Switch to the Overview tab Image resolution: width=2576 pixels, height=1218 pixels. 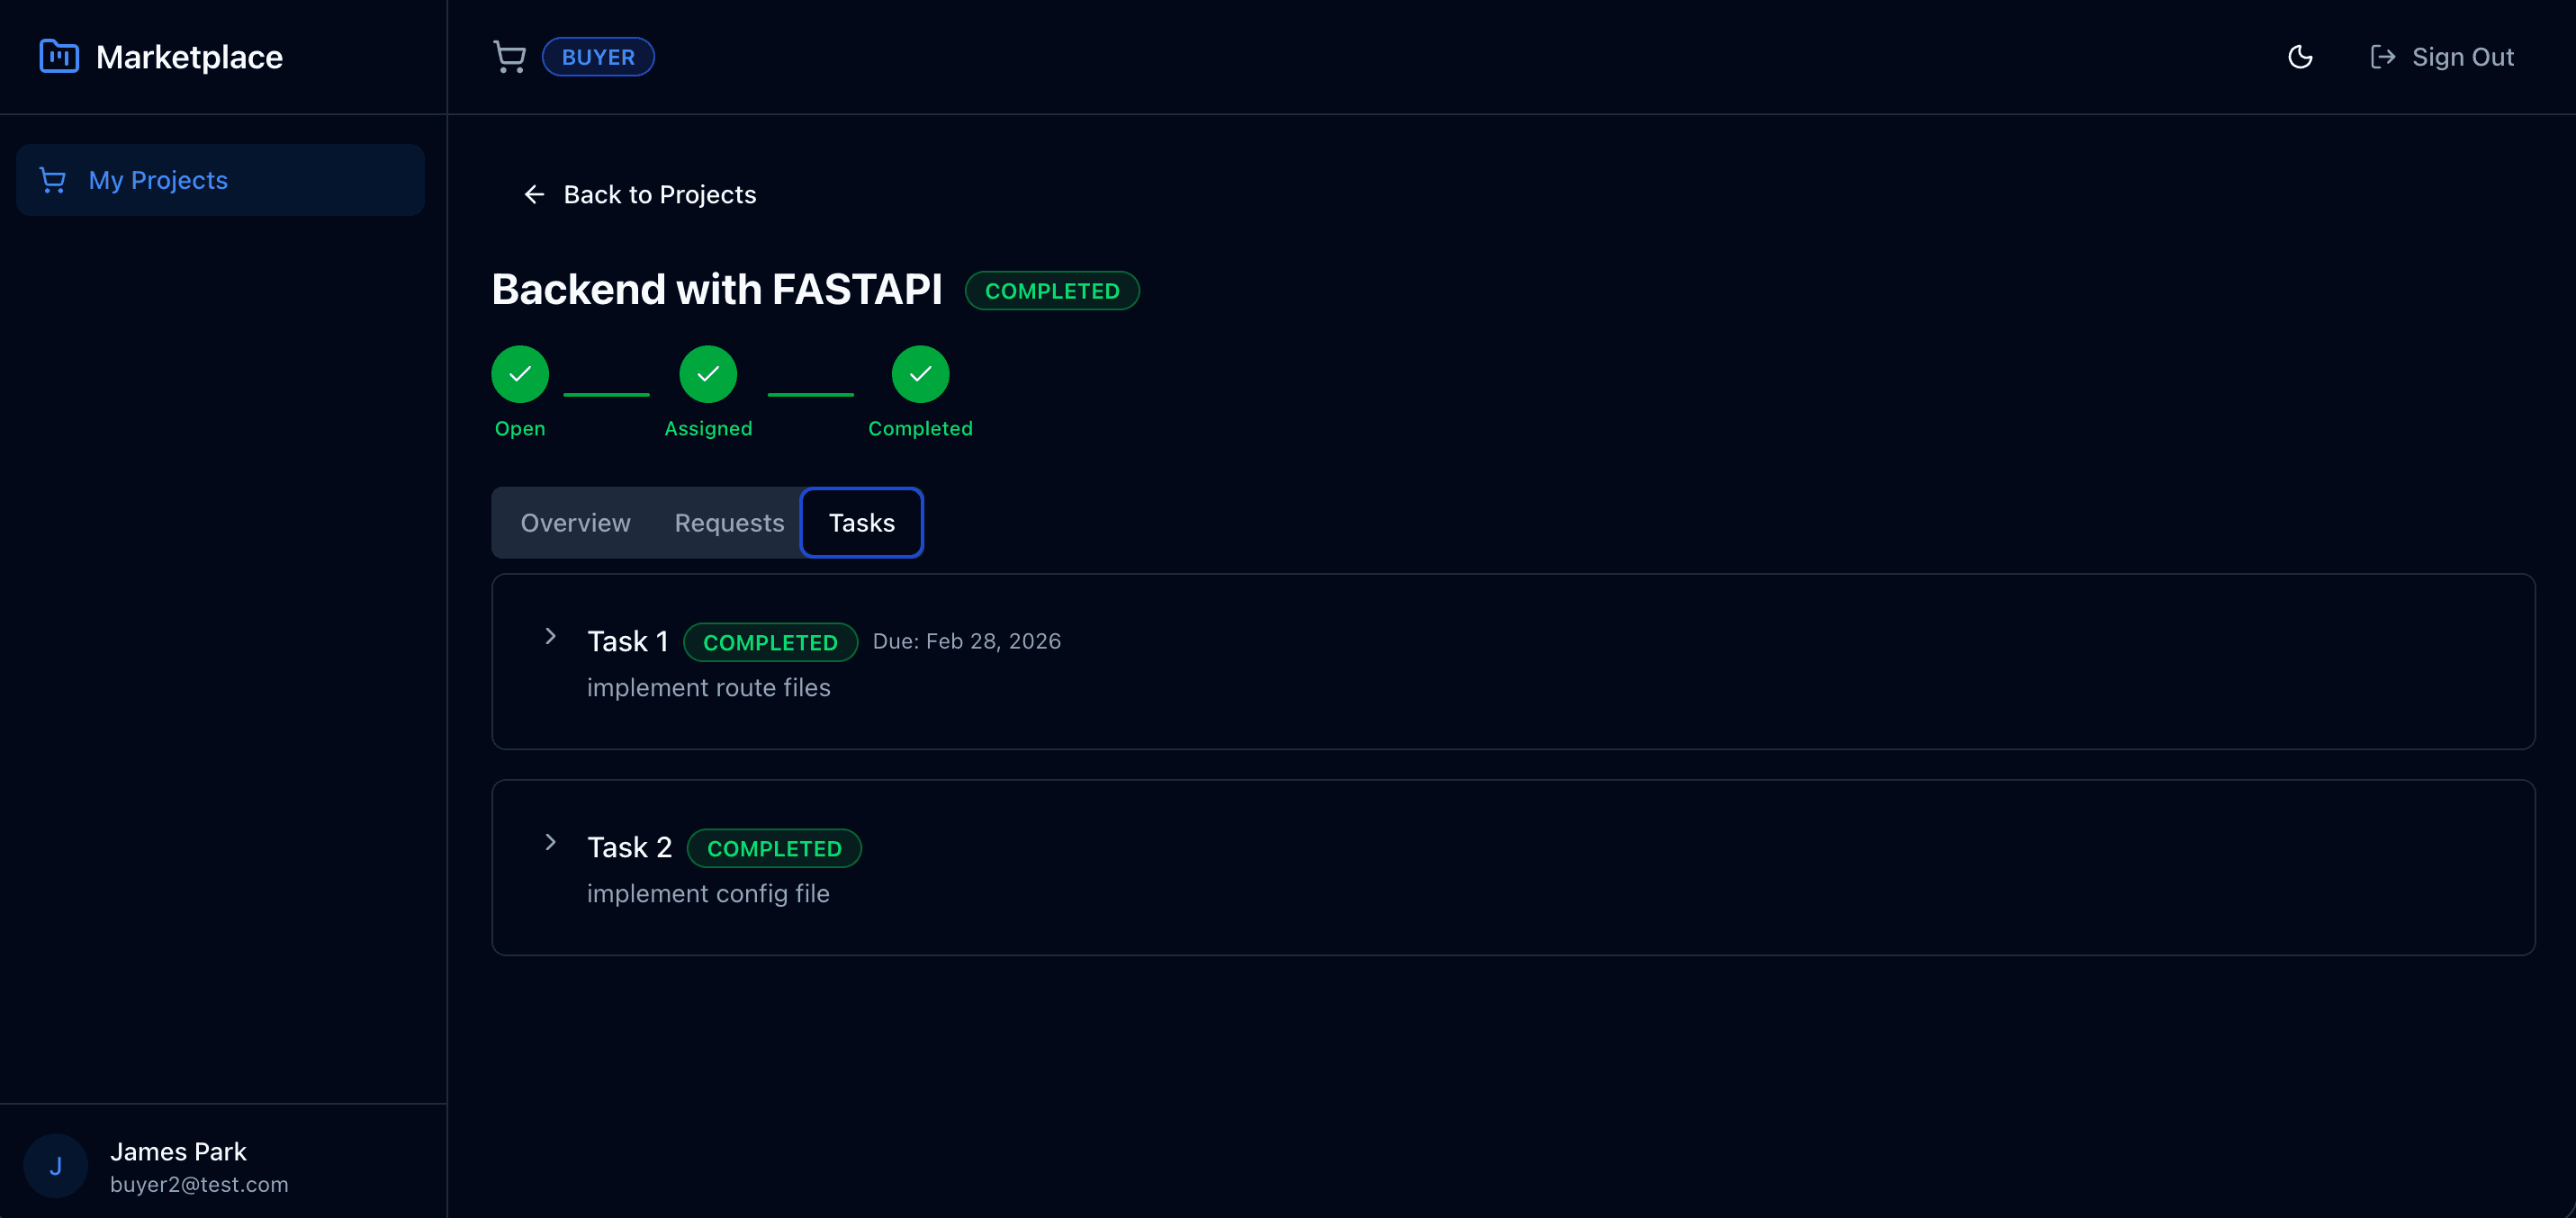coord(575,523)
